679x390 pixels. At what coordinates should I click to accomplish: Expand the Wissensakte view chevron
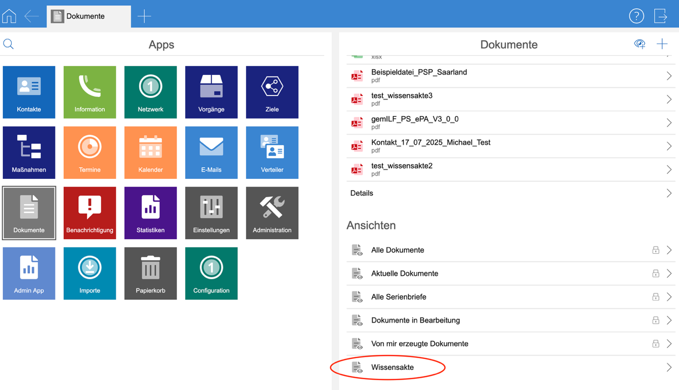(669, 367)
